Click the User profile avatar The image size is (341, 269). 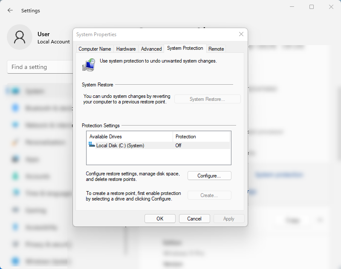pyautogui.click(x=20, y=37)
